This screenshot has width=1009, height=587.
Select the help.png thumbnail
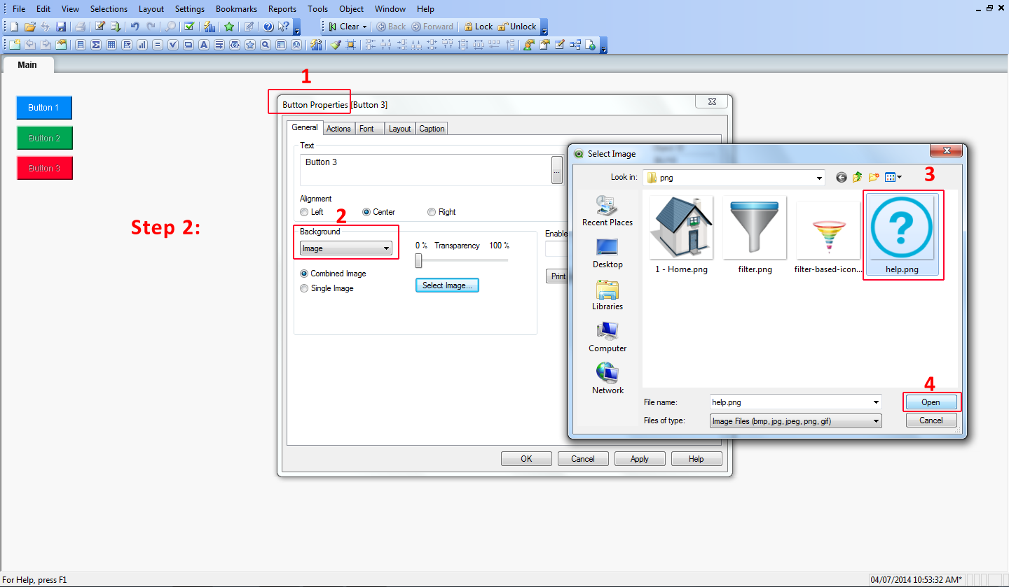[x=902, y=235]
